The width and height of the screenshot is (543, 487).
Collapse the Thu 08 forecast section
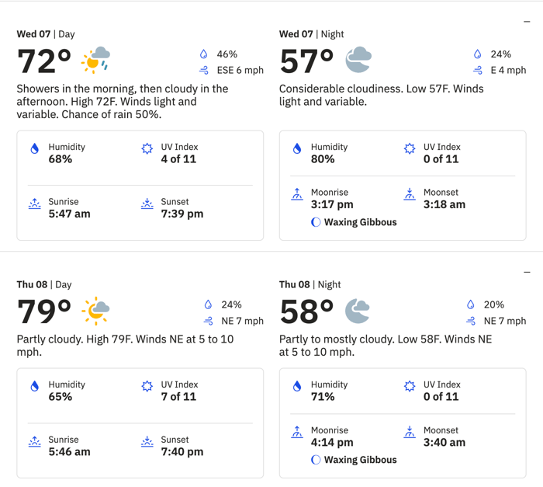pos(527,273)
